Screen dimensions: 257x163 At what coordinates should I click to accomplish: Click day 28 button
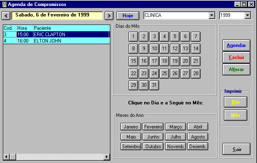pos(196,73)
